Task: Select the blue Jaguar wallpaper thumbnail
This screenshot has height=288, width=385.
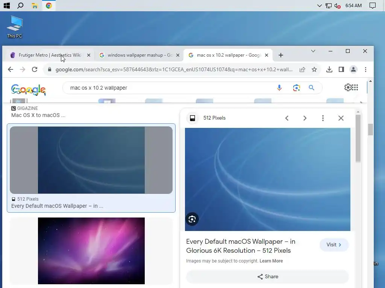Action: [x=91, y=160]
